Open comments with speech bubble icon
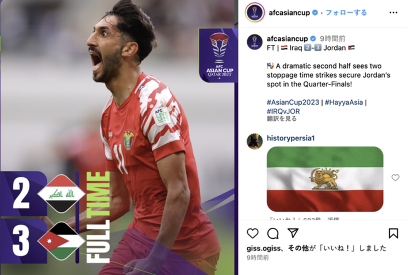Screen dimensions: 414x275 click(x=273, y=233)
